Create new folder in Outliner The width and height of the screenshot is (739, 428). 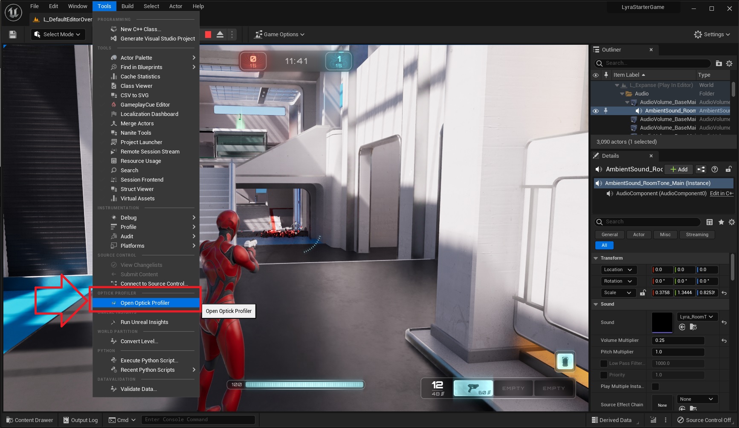click(x=719, y=64)
